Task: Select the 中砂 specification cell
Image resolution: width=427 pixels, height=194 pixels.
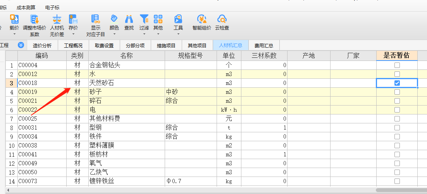Action: click(191, 92)
